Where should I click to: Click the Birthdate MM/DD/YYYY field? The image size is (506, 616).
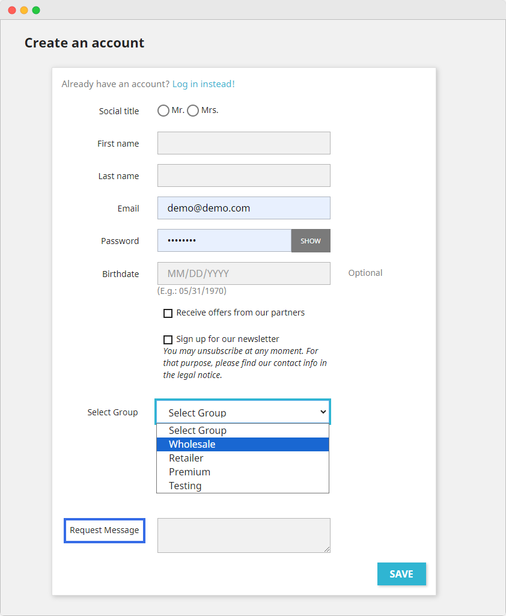[243, 273]
